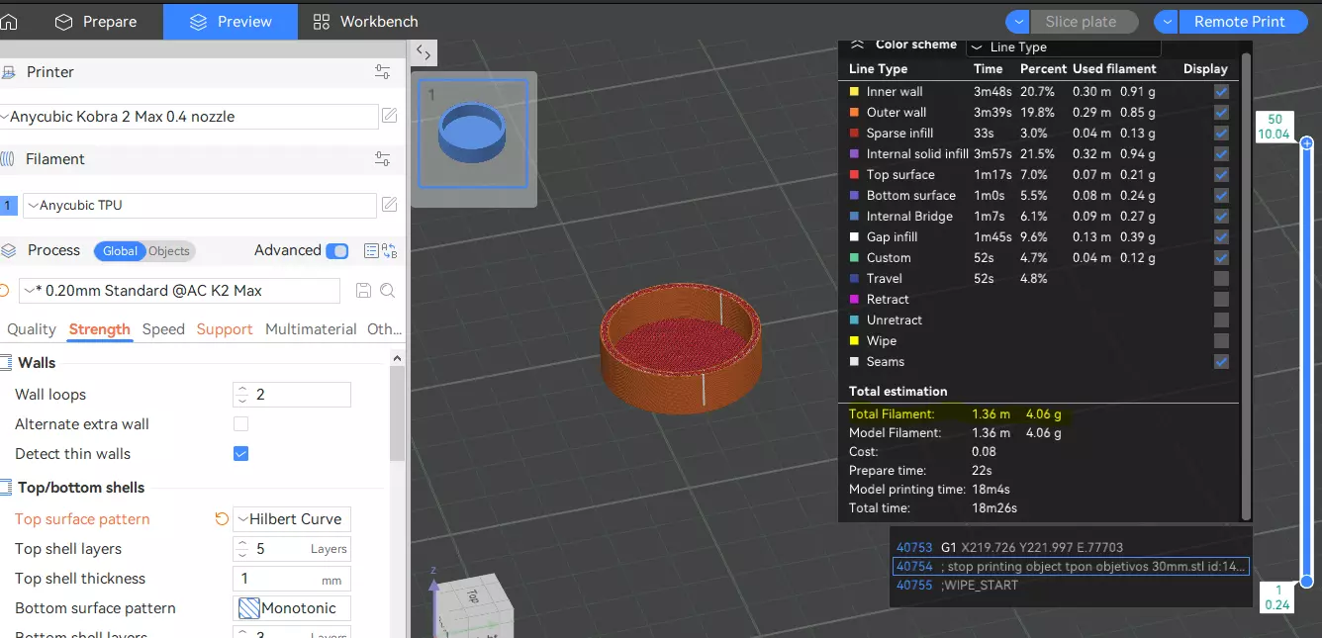This screenshot has height=638, width=1322.
Task: Click the printer icon beside Printer heading
Action: (8, 72)
